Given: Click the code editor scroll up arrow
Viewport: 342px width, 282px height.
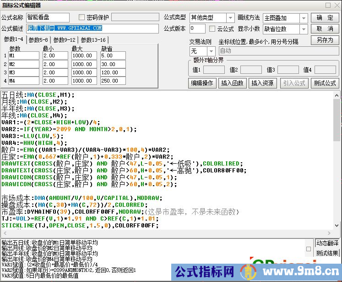Looking at the screenshot, I should (337, 95).
